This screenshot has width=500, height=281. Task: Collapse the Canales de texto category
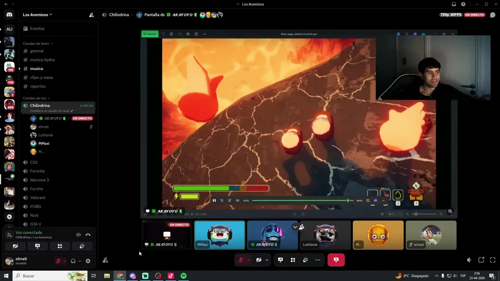tap(37, 44)
